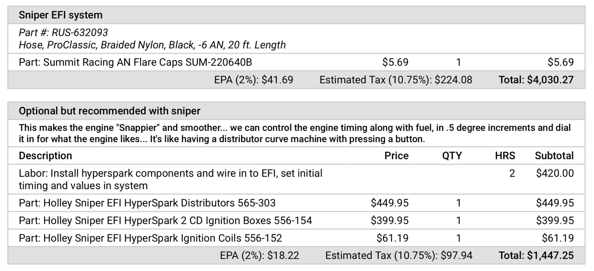594x271 pixels.
Task: Select the QTY column header
Action: [x=452, y=156]
